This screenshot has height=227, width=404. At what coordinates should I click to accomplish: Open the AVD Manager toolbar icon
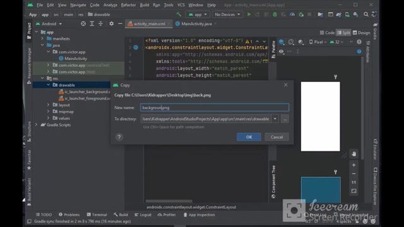point(347,15)
